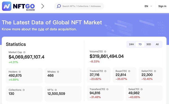
Task: Open the EN language dropdown
Action: tap(148, 6)
